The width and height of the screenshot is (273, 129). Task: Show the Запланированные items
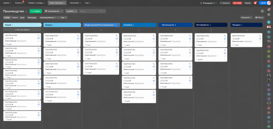[x=48, y=18]
